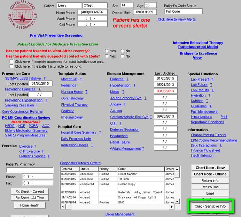Open Lipids disease management
Image resolution: width=241 pixels, height=217 pixels.
coord(115,92)
